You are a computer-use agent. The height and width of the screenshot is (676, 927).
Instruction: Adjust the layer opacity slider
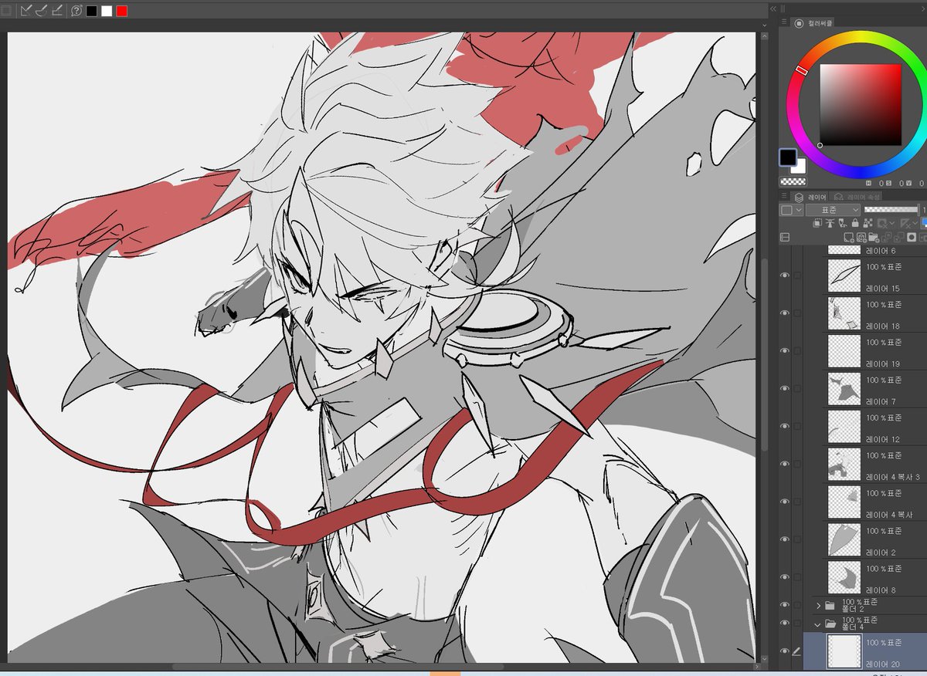(891, 210)
